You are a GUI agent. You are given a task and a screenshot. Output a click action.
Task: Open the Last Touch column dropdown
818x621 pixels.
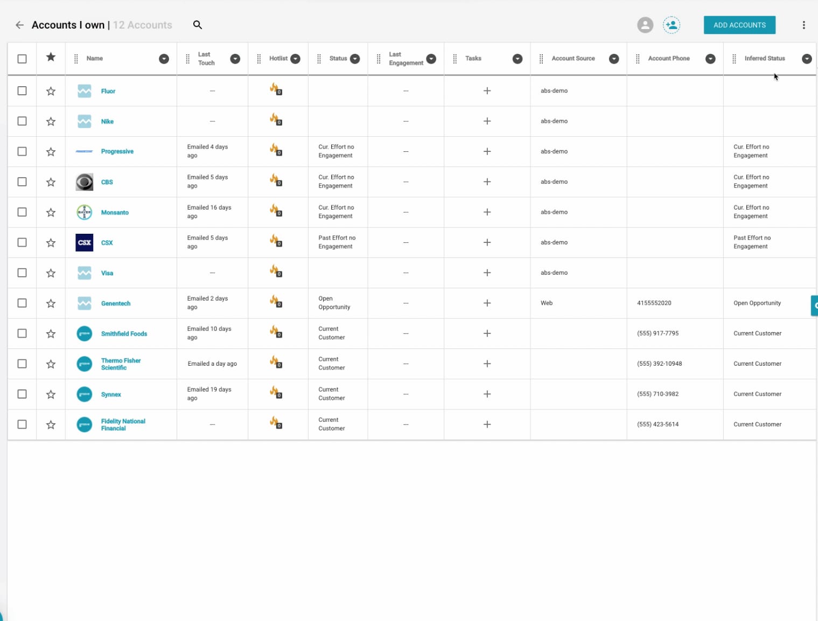pos(235,59)
